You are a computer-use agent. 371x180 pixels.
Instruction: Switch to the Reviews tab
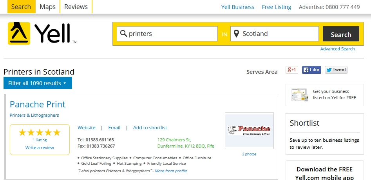pyautogui.click(x=76, y=7)
